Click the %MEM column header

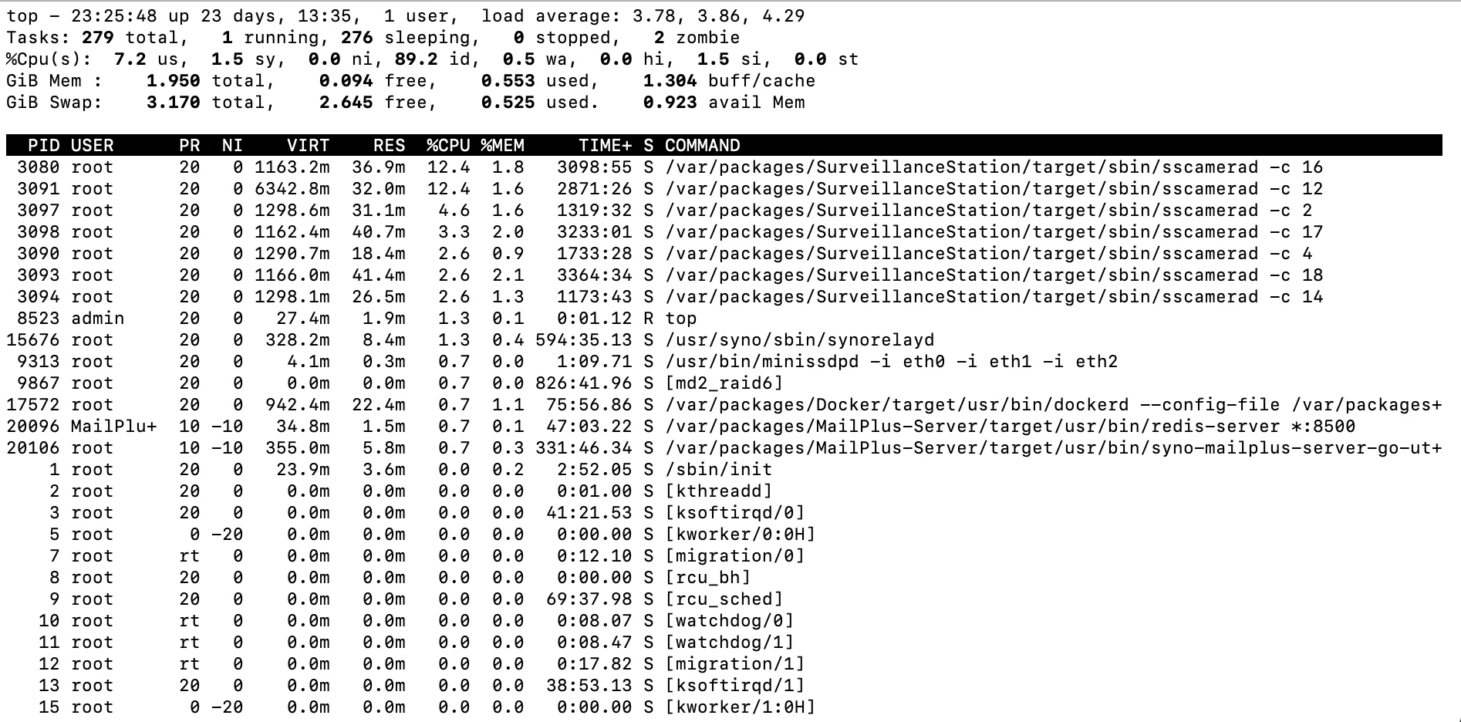pyautogui.click(x=502, y=146)
